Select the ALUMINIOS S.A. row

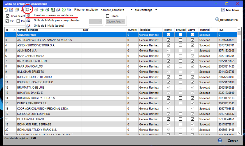pyautogui.click(x=49, y=50)
